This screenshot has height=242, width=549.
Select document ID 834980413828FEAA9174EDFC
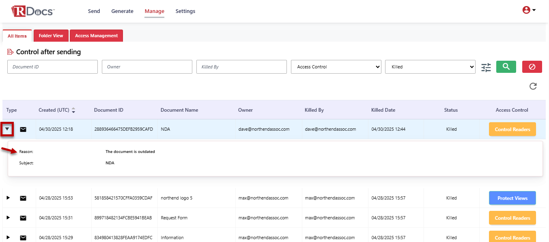point(123,238)
